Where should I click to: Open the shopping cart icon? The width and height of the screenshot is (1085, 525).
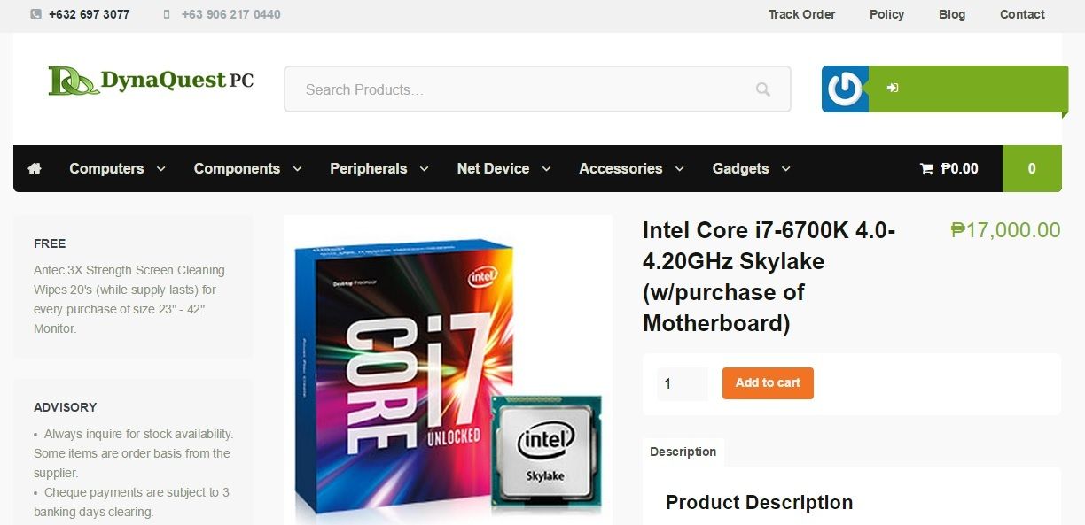tap(926, 168)
